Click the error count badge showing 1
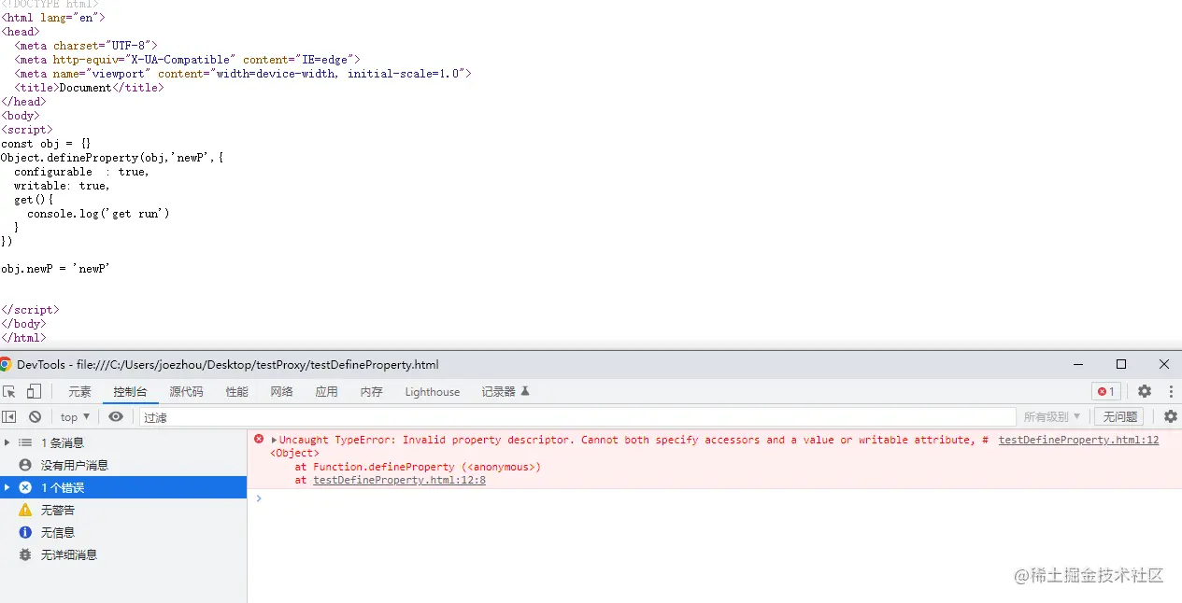This screenshot has width=1182, height=603. [1106, 392]
